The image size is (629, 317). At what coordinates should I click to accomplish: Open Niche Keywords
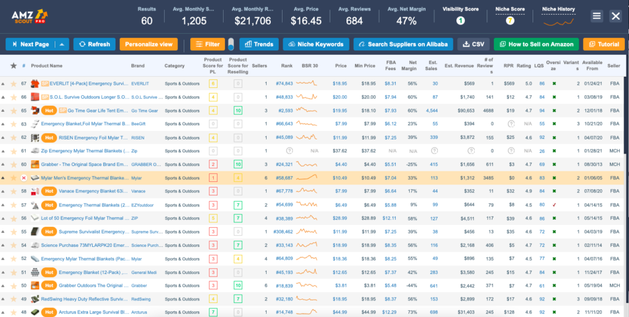click(x=316, y=44)
